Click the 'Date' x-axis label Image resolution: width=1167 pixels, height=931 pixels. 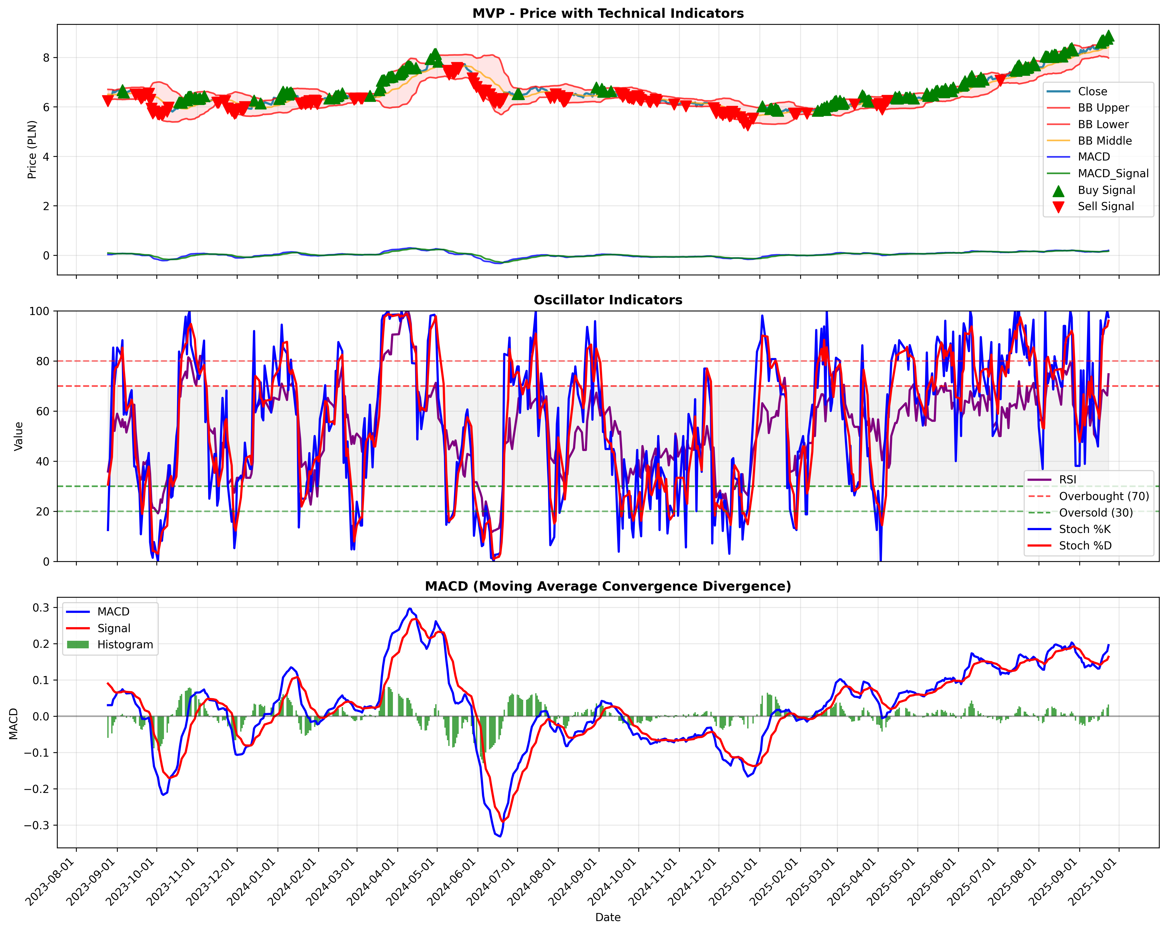[x=608, y=917]
